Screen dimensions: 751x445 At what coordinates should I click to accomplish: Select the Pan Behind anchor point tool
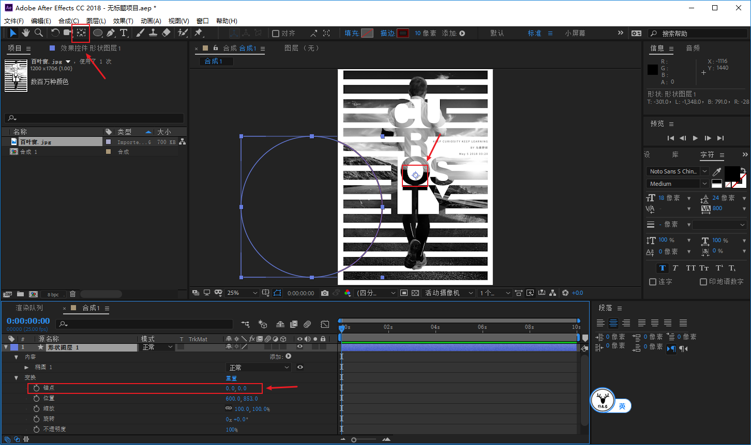[x=81, y=33]
